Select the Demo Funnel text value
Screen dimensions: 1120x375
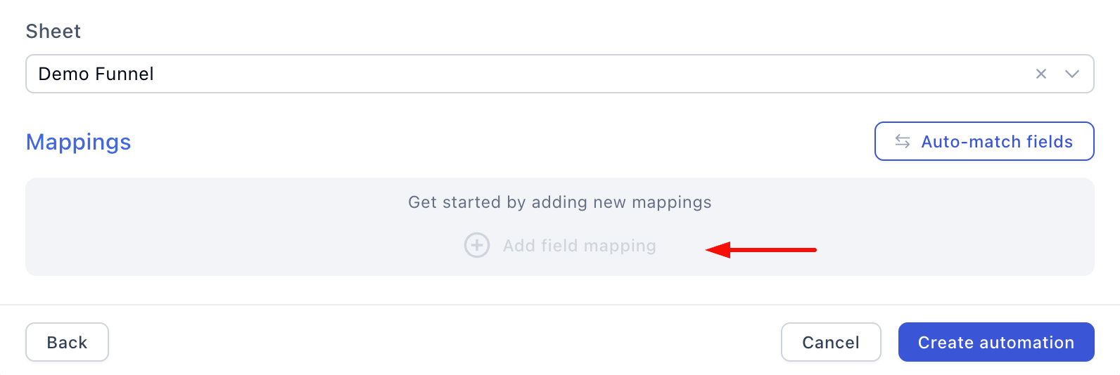[x=96, y=74]
